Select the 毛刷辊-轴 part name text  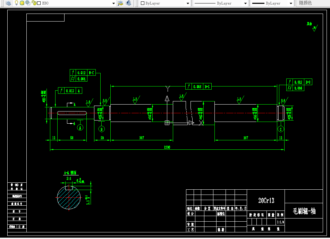(x=304, y=211)
